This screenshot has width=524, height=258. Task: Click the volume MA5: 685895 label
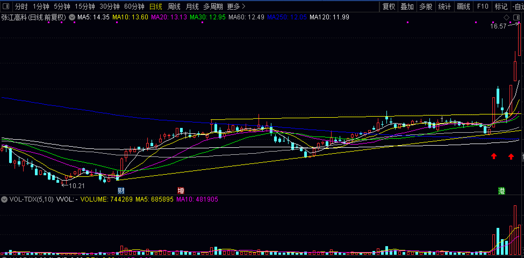coord(155,199)
